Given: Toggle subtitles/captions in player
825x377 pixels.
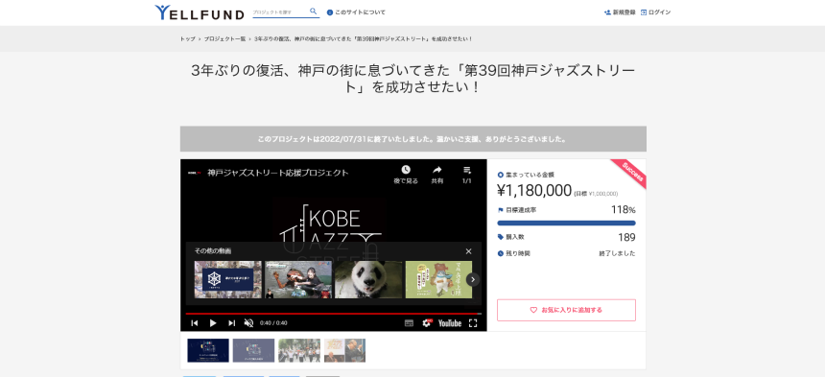Looking at the screenshot, I should (x=409, y=323).
